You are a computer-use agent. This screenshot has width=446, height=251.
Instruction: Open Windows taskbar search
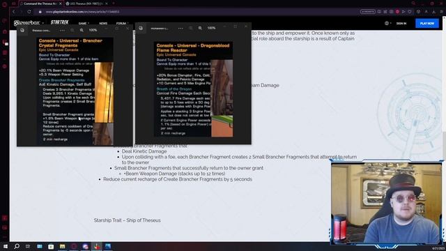(x=17, y=246)
